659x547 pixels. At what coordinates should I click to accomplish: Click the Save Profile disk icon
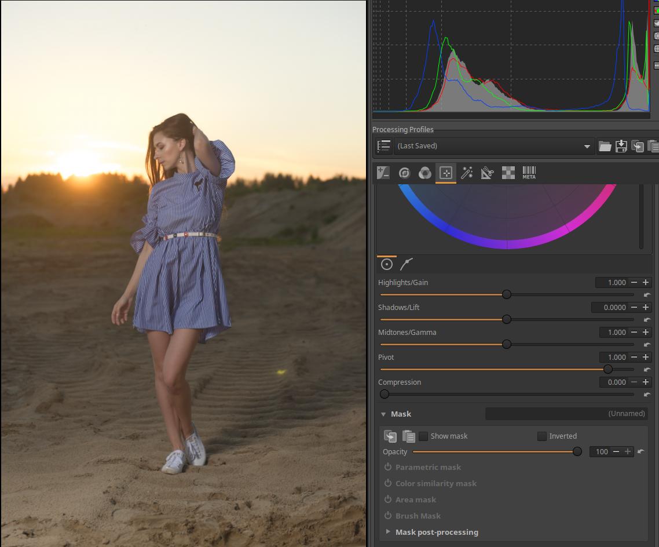point(621,146)
